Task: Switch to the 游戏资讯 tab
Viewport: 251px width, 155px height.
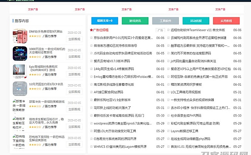Action: pyautogui.click(x=135, y=21)
